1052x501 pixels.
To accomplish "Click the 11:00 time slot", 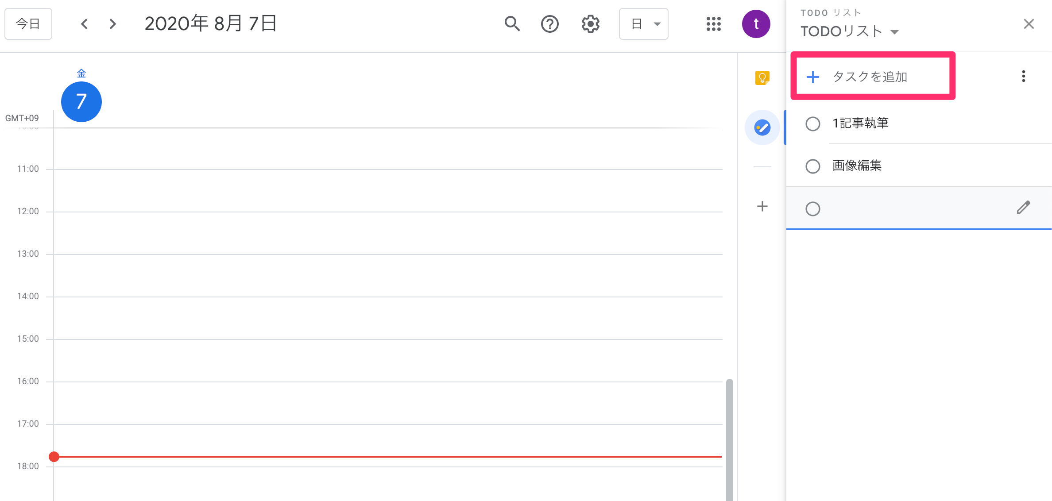I will (388, 190).
